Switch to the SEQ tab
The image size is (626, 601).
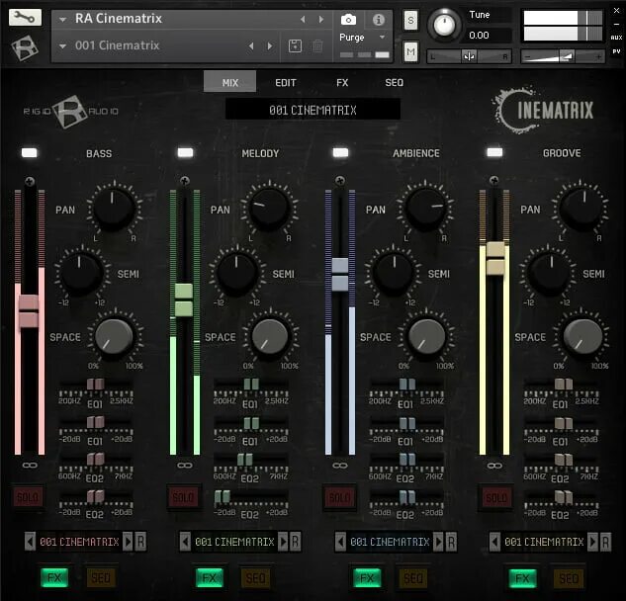point(394,83)
